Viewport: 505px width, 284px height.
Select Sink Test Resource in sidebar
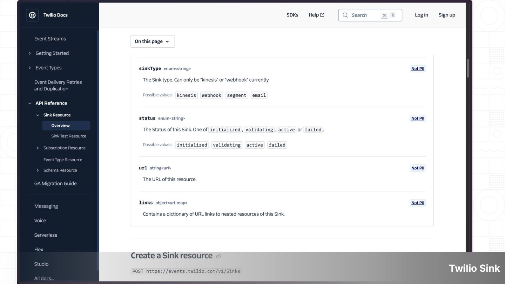pos(69,136)
